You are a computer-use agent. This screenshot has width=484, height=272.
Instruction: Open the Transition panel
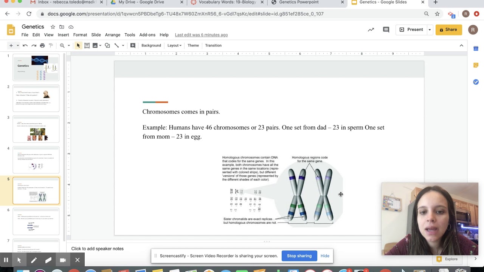(x=213, y=45)
